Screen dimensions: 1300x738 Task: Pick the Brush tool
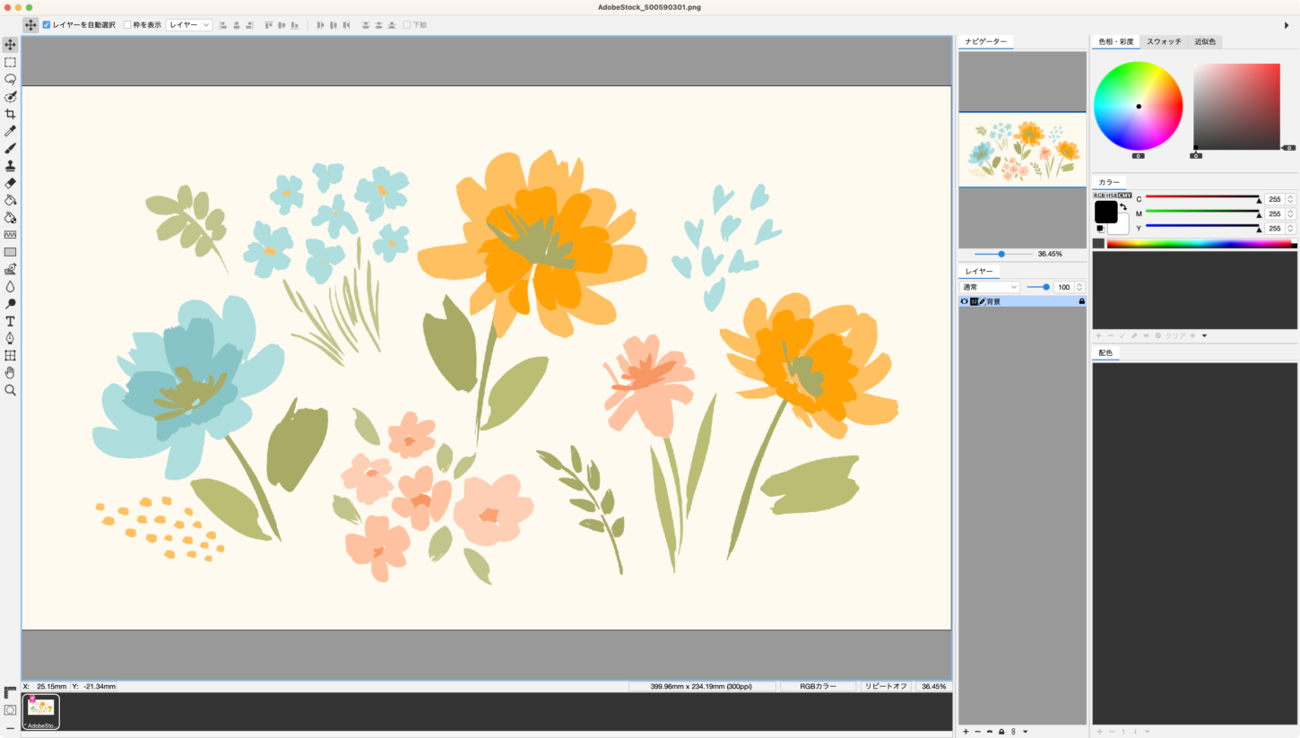pos(10,148)
